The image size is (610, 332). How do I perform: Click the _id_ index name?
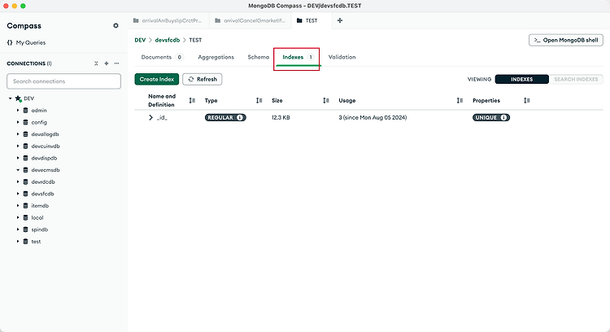(162, 117)
